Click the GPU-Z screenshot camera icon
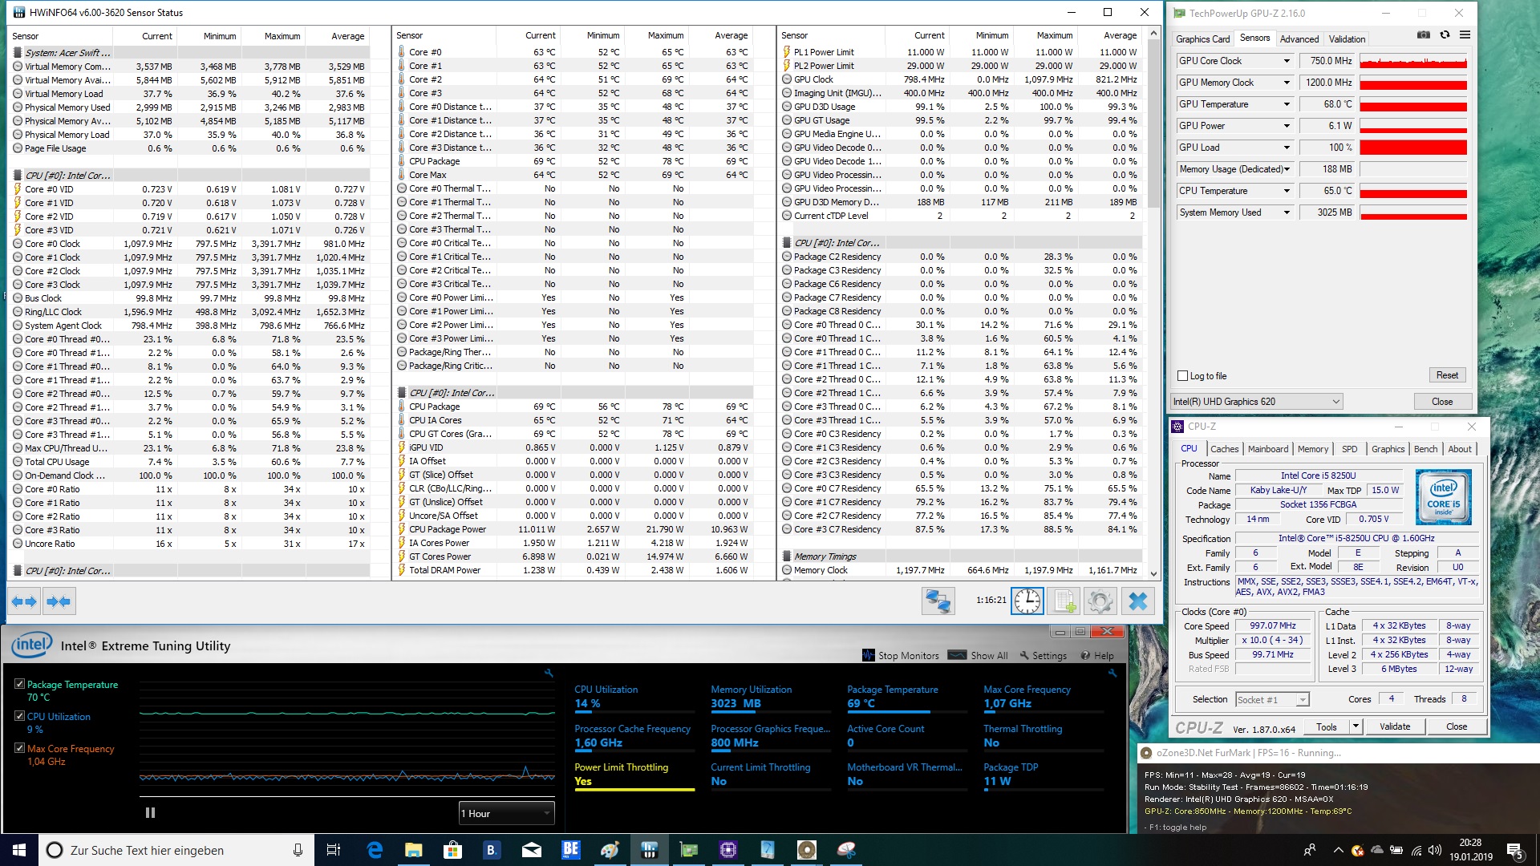The image size is (1540, 866). (1424, 35)
